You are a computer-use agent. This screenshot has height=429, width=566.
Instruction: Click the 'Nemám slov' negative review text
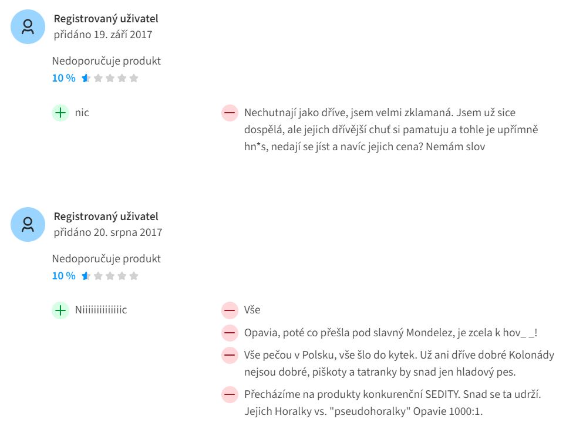point(391,130)
